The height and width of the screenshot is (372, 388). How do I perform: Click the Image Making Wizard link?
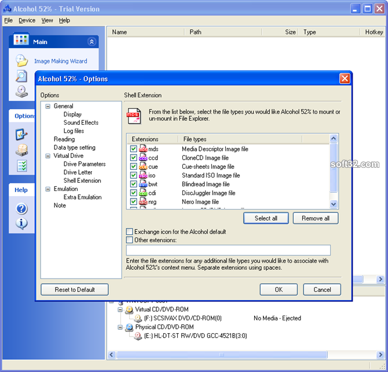pos(61,61)
